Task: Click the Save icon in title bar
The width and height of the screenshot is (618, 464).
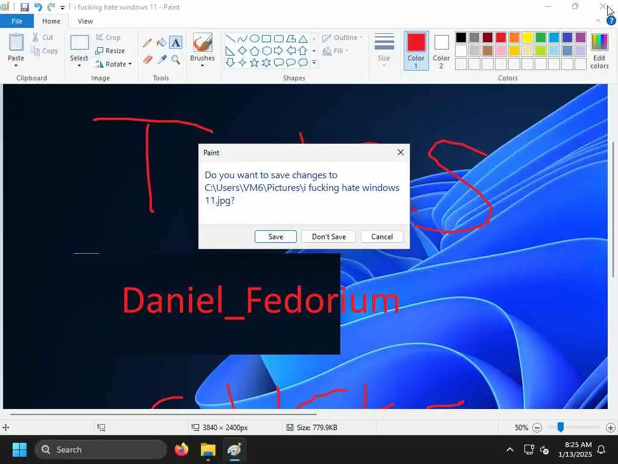Action: [x=24, y=7]
